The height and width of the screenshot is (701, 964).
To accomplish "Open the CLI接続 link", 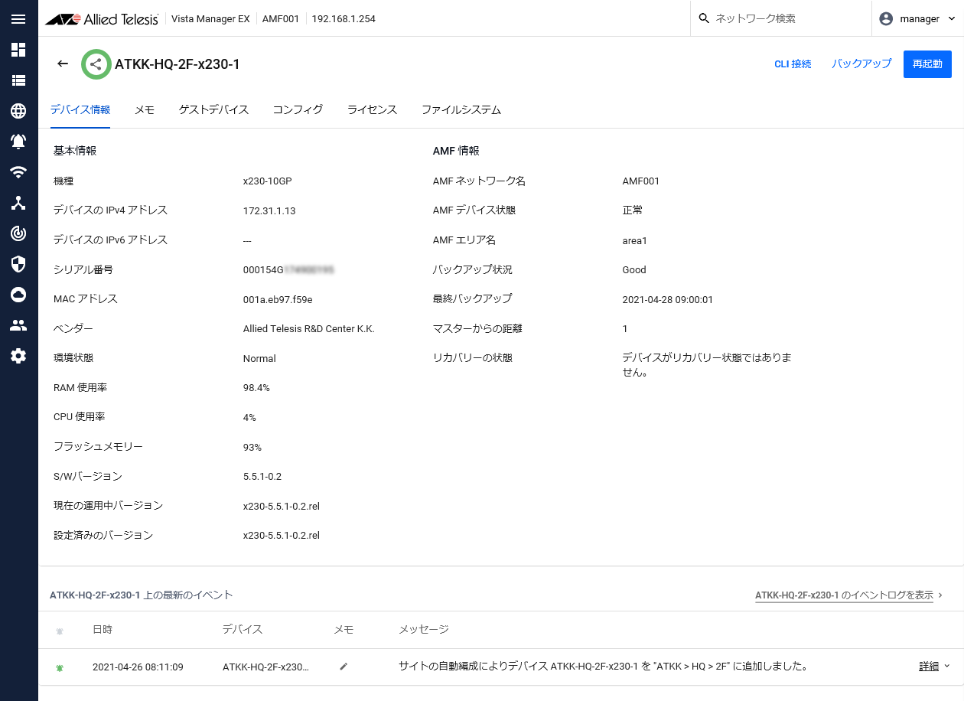I will (x=793, y=64).
